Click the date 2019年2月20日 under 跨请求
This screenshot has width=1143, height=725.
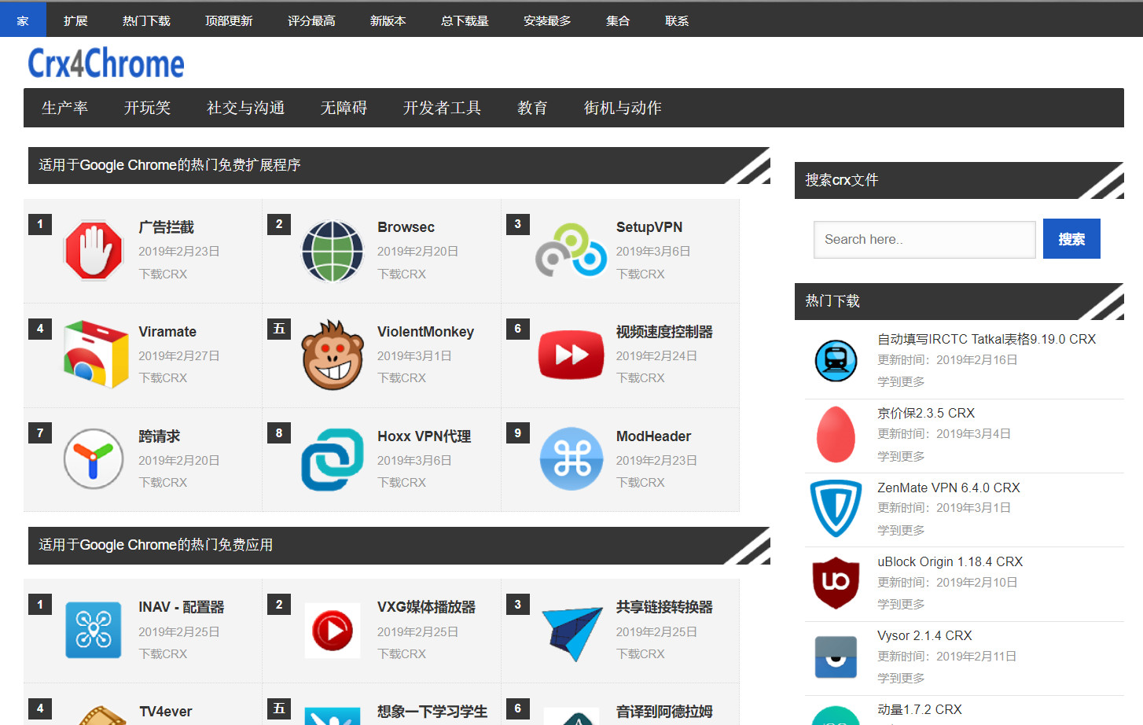(178, 461)
